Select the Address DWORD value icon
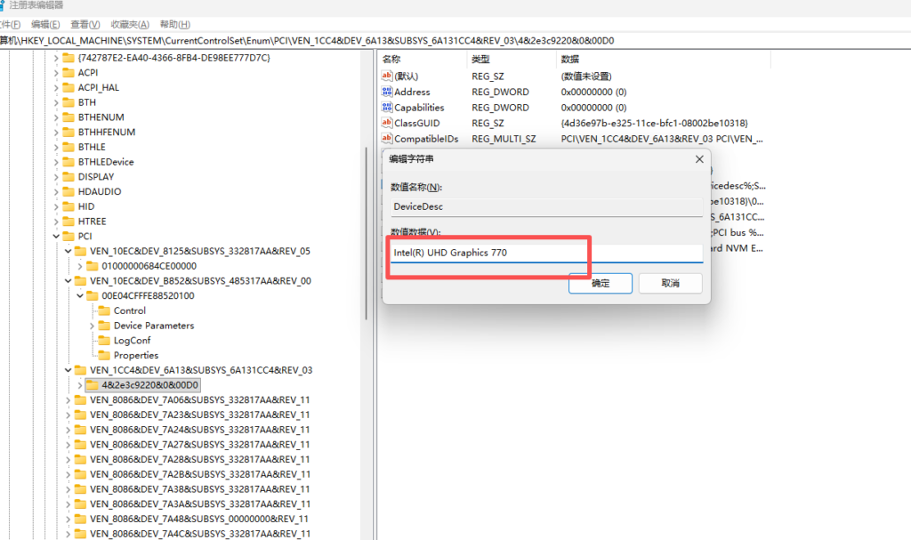 tap(387, 92)
